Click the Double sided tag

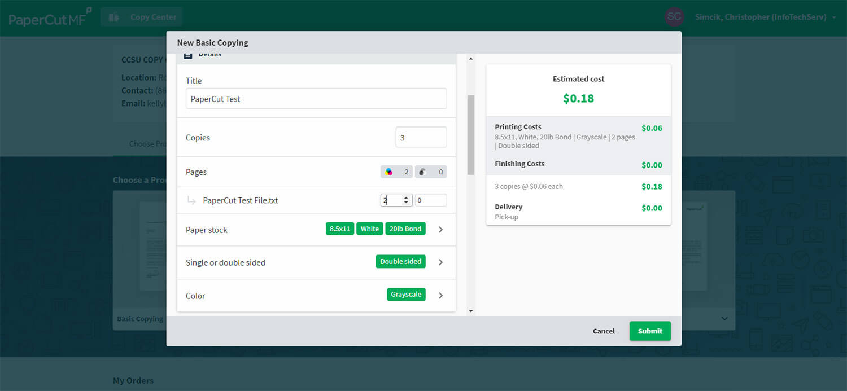[x=401, y=261]
